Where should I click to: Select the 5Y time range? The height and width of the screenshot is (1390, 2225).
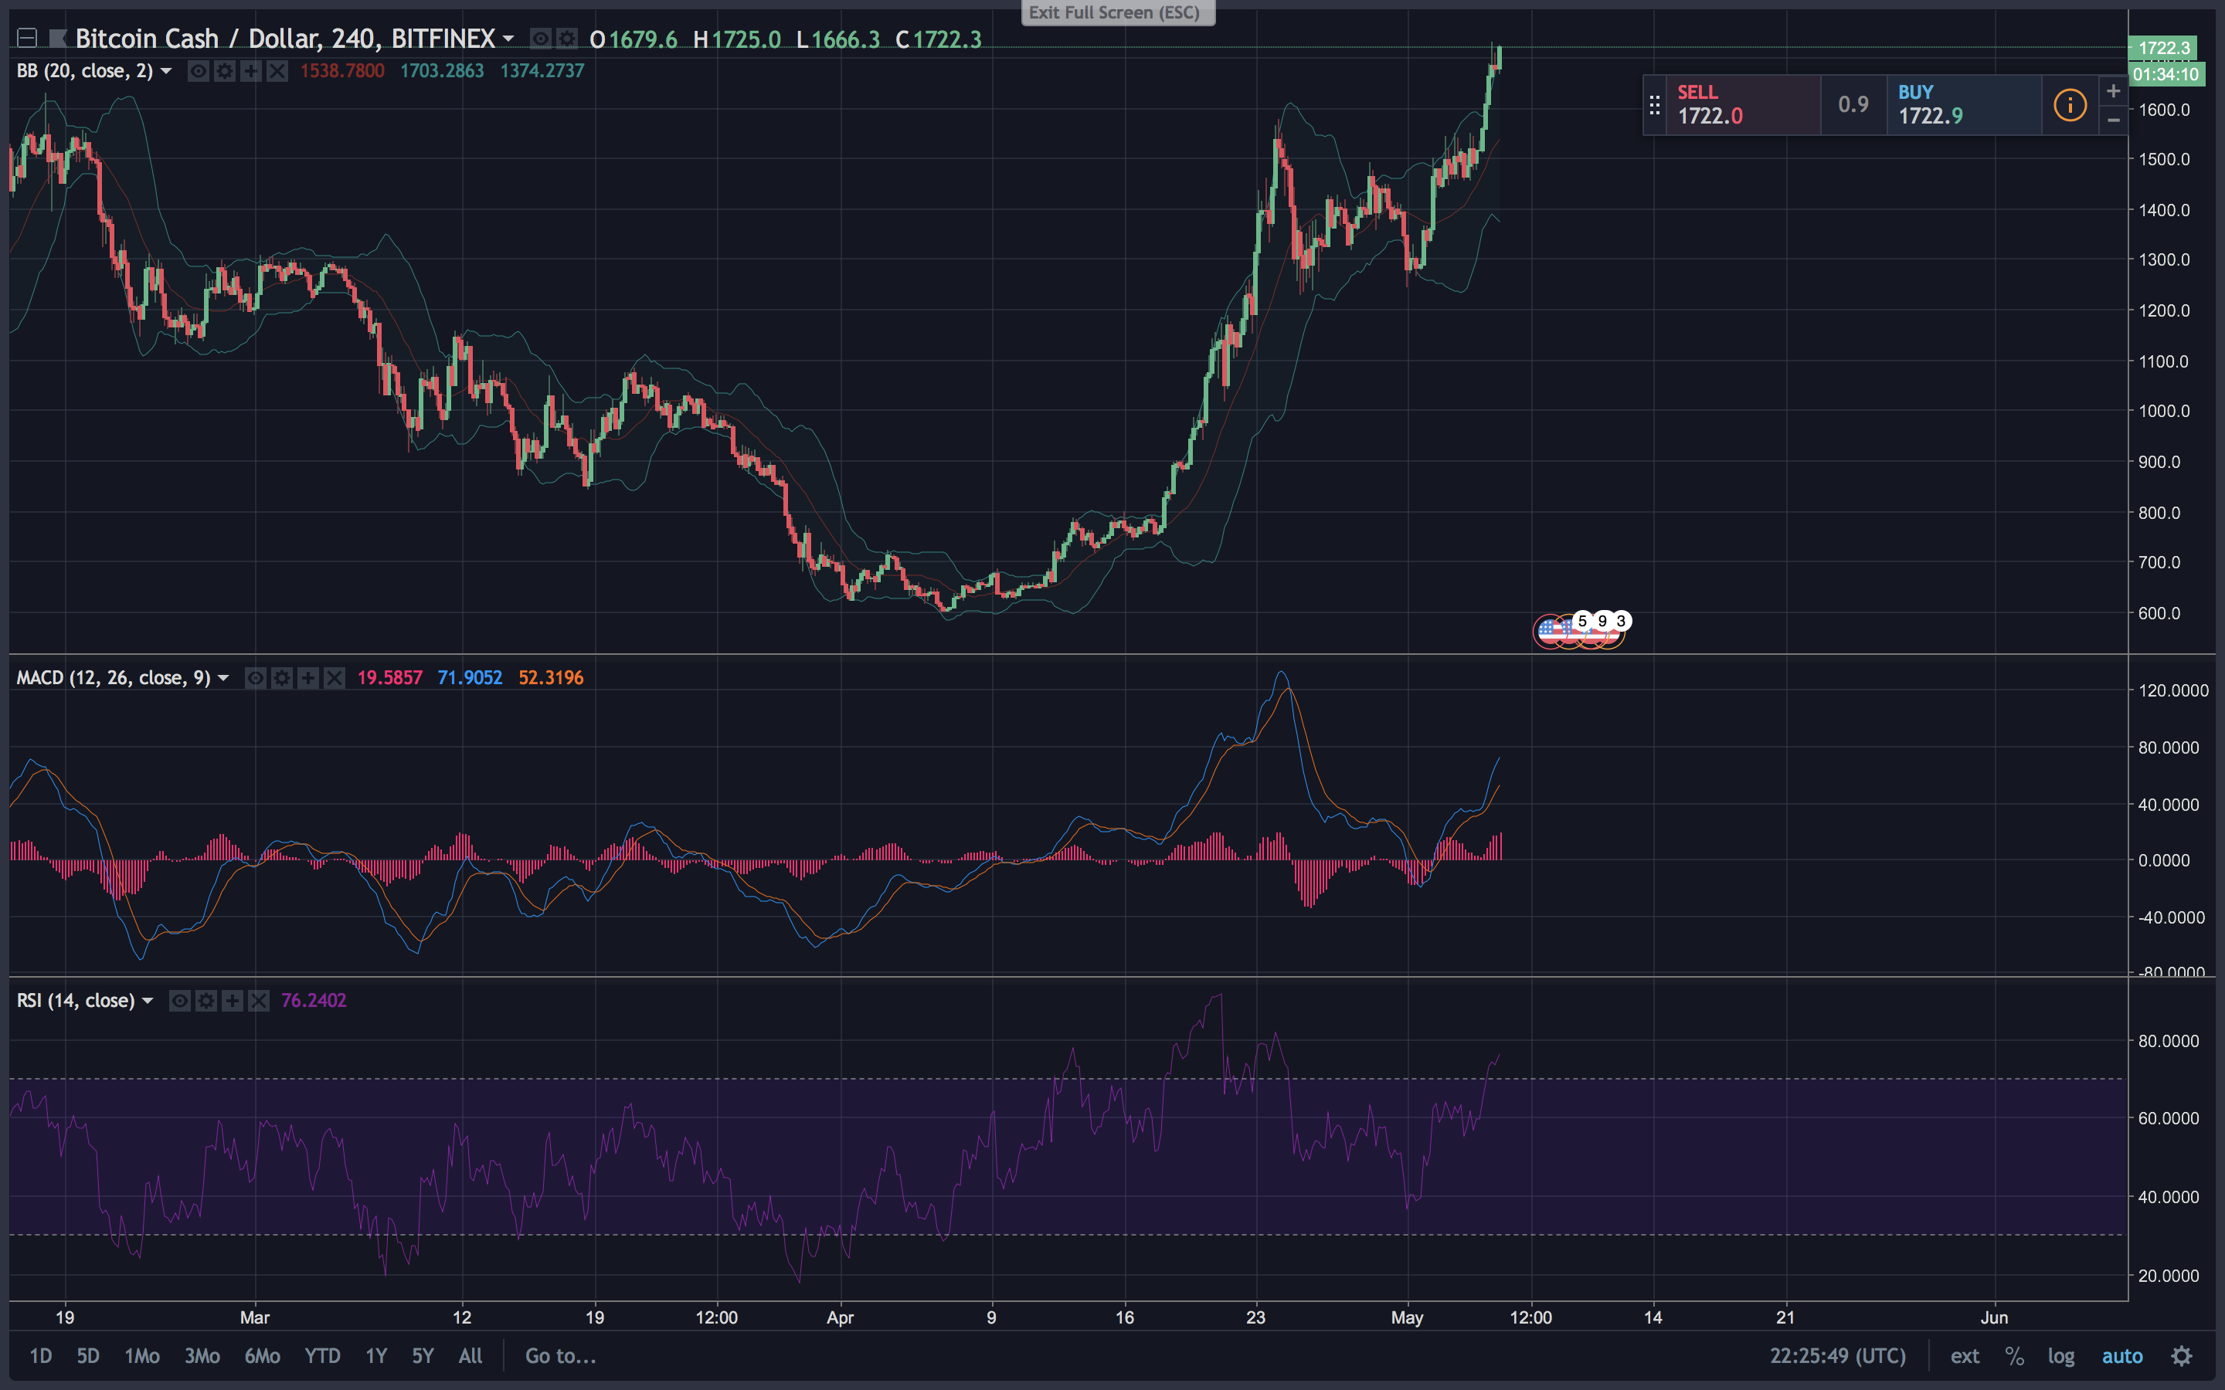click(x=422, y=1356)
